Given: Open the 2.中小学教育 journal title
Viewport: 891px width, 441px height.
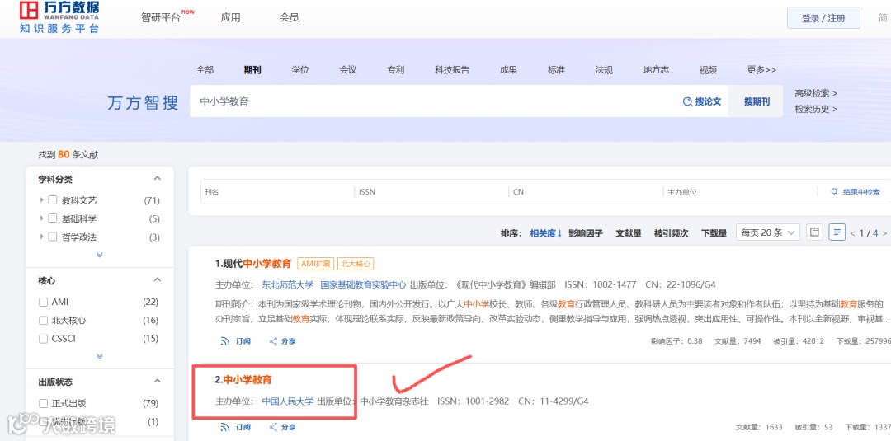Looking at the screenshot, I should 243,379.
